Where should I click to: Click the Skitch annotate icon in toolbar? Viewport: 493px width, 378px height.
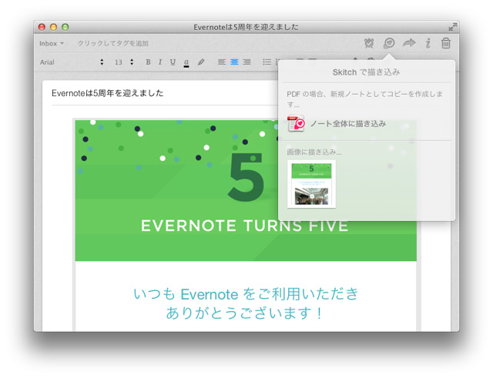(389, 43)
